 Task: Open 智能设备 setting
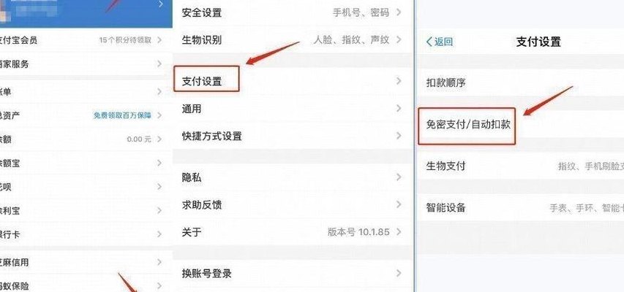pos(519,207)
